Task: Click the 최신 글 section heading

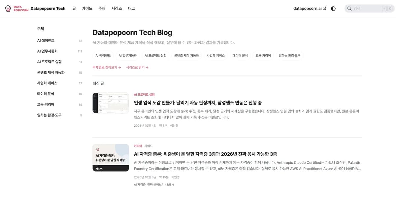Action: [x=98, y=83]
